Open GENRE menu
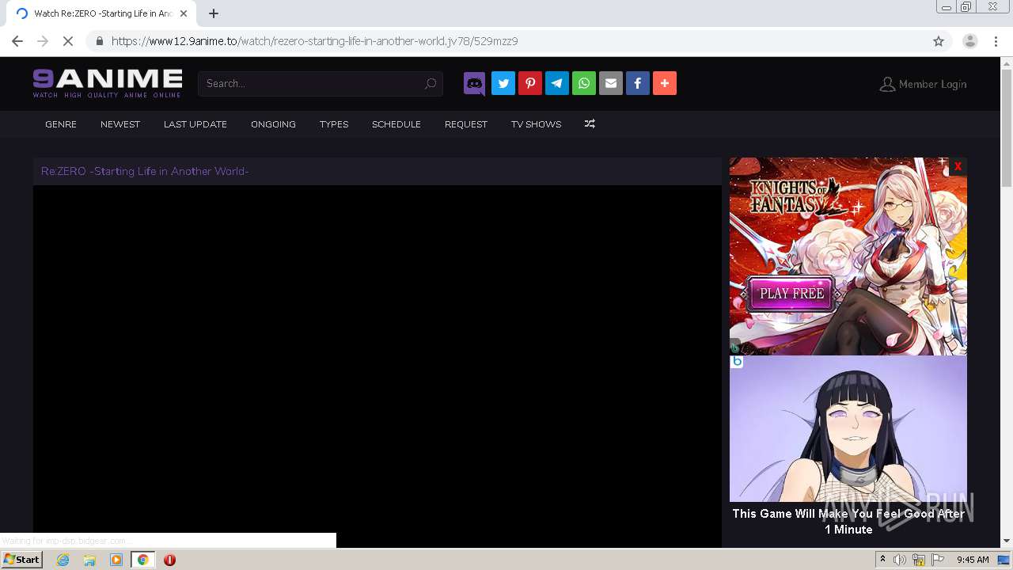The image size is (1013, 570). 61,124
